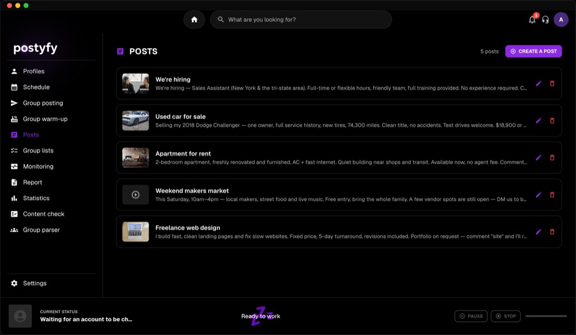Edit the Apartment for rent post
The image size is (576, 335).
(x=538, y=157)
